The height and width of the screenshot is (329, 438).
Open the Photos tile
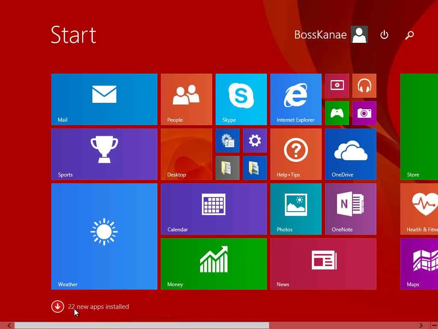[296, 209]
